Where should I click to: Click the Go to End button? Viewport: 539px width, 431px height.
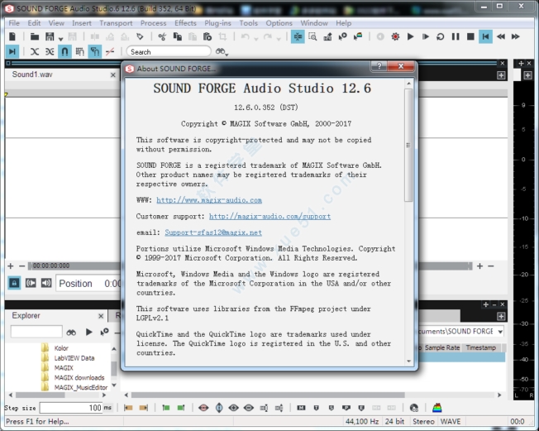pos(12,51)
